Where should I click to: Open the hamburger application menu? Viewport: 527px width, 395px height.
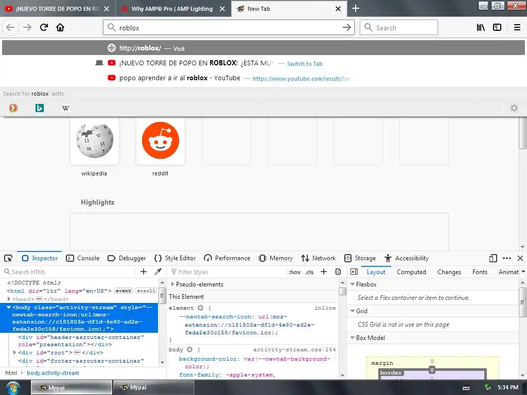coord(517,27)
